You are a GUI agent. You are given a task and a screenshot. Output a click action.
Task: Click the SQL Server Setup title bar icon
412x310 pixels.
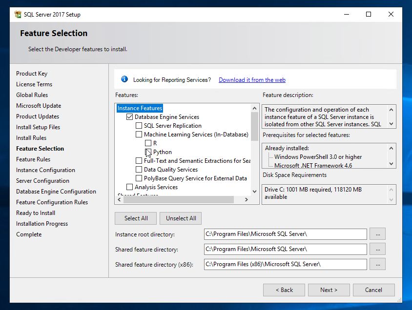click(18, 15)
